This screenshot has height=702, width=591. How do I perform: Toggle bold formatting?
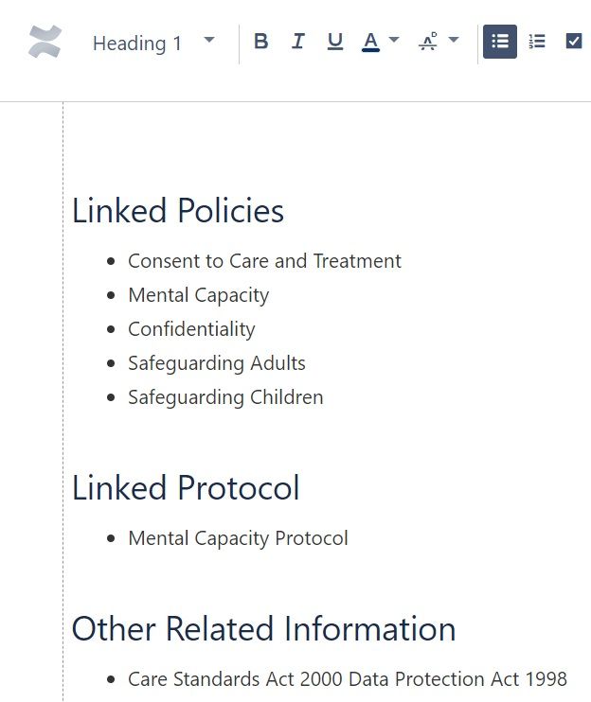(261, 42)
